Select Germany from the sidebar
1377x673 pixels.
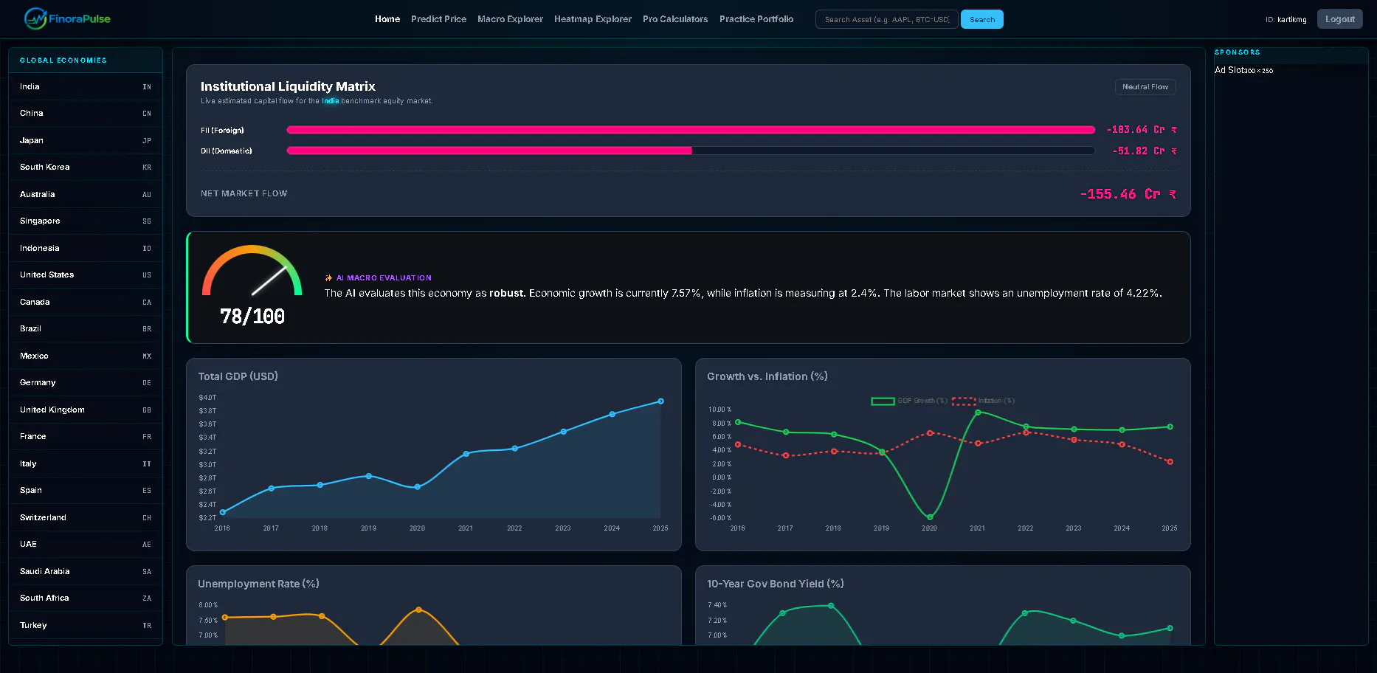pyautogui.click(x=86, y=382)
